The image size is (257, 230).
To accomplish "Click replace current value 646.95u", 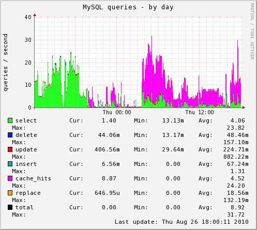I will pyautogui.click(x=107, y=193).
